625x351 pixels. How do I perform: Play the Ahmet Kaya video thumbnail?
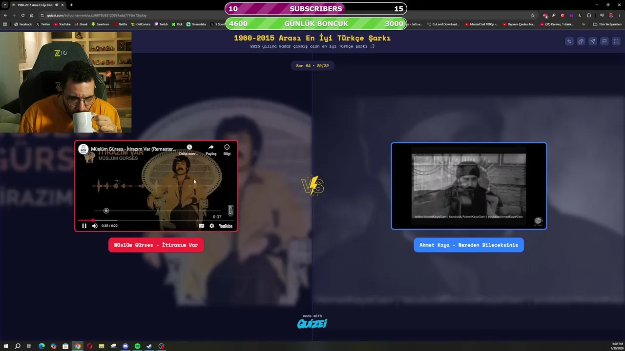[469, 186]
